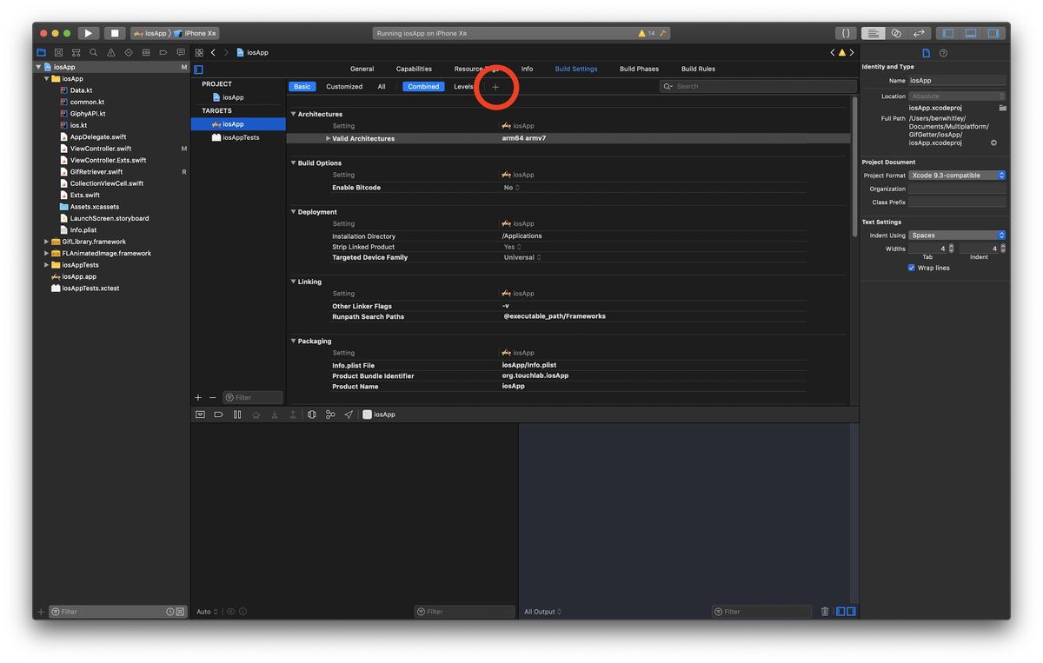Click the Pause execution debug icon
Screen dimensions: 1043x663
coord(237,414)
